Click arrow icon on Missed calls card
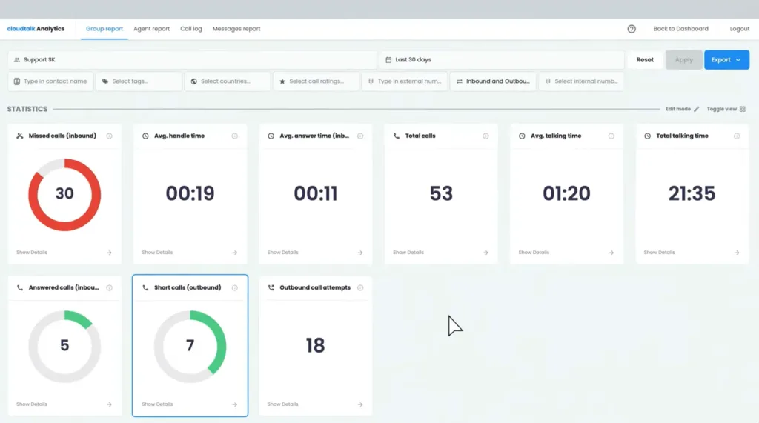Image resolution: width=759 pixels, height=423 pixels. click(x=110, y=253)
